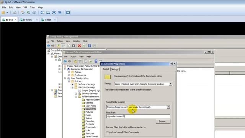Expand Preferences under Computer Configuration

pyautogui.click(x=69, y=75)
